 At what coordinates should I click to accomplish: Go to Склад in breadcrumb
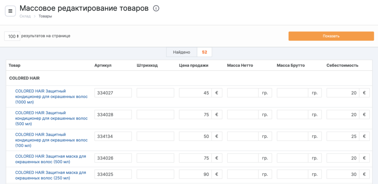25,16
